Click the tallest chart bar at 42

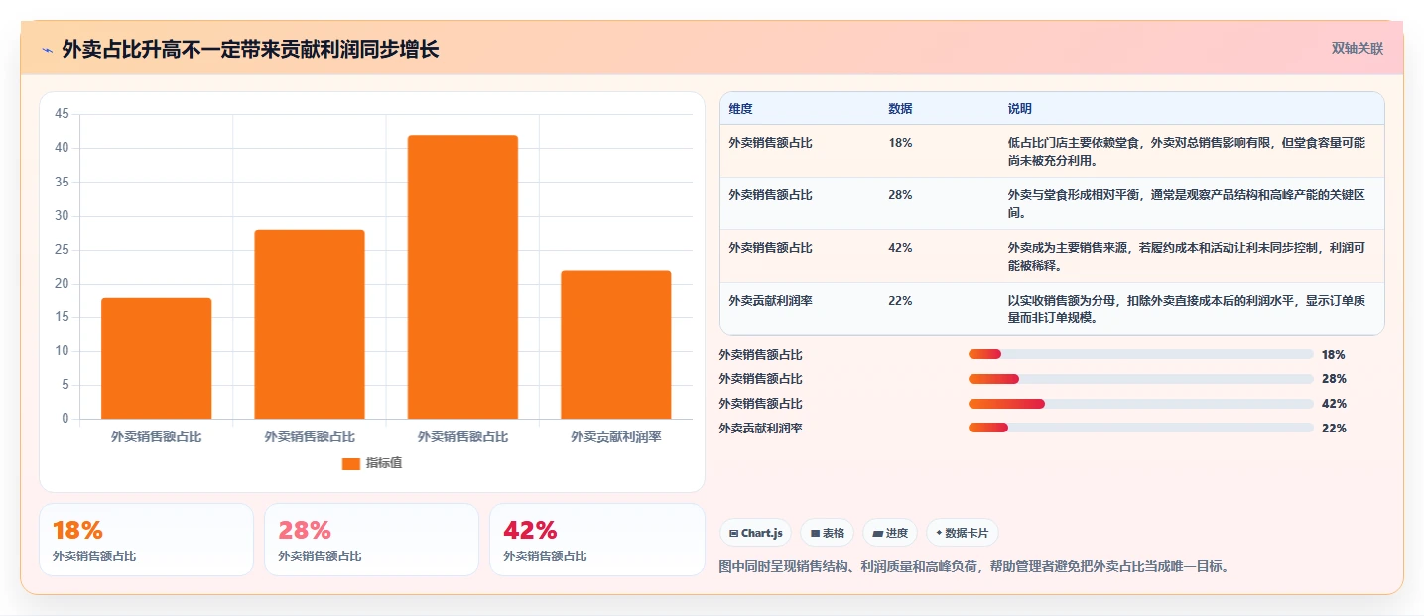(462, 277)
